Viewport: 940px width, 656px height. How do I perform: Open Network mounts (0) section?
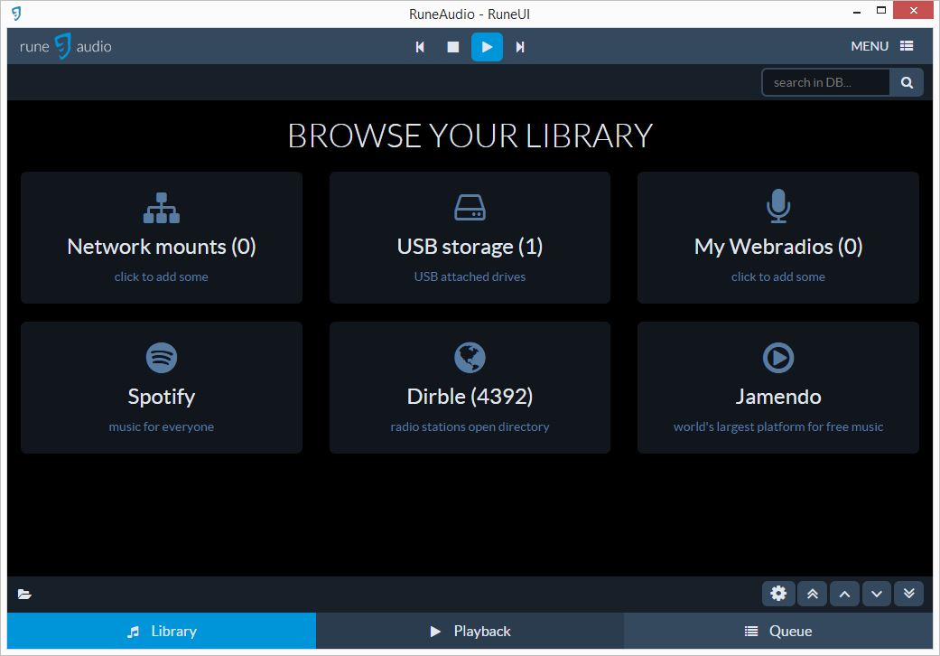click(x=162, y=238)
